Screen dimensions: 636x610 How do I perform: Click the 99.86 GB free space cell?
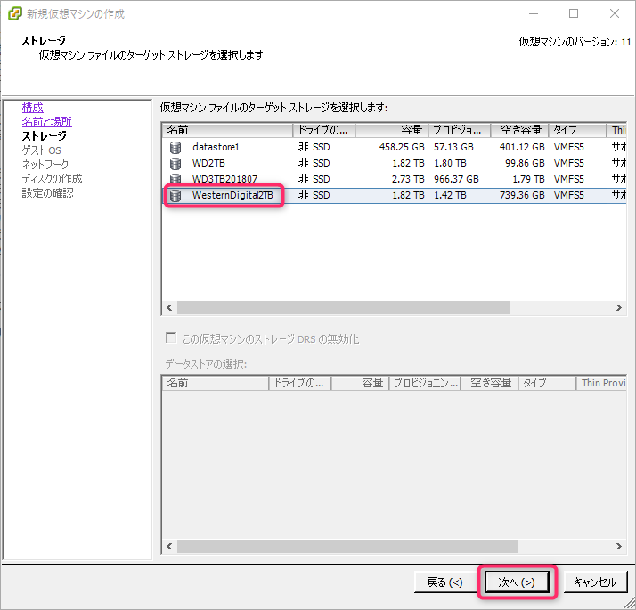click(525, 164)
